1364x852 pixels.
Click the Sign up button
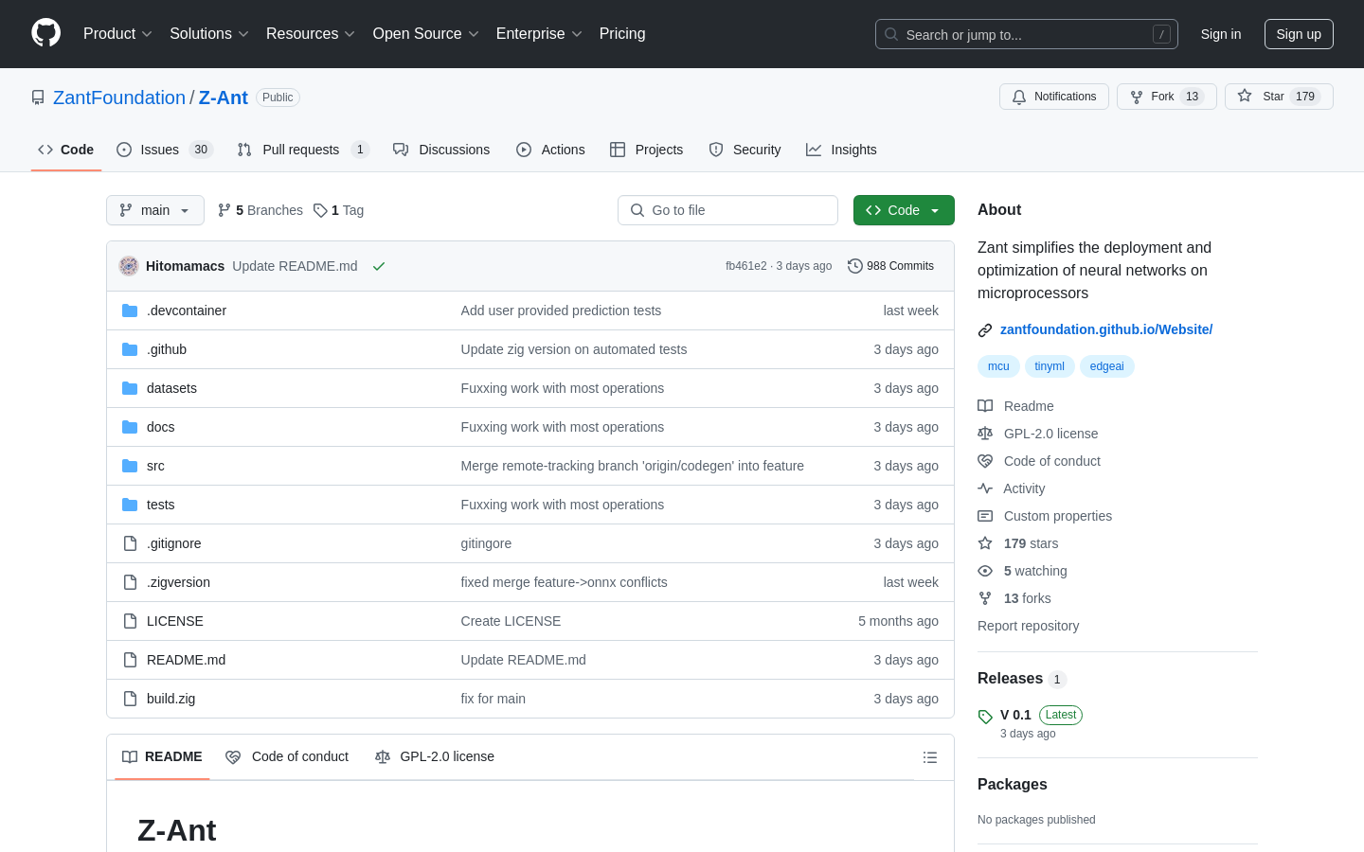(x=1299, y=34)
